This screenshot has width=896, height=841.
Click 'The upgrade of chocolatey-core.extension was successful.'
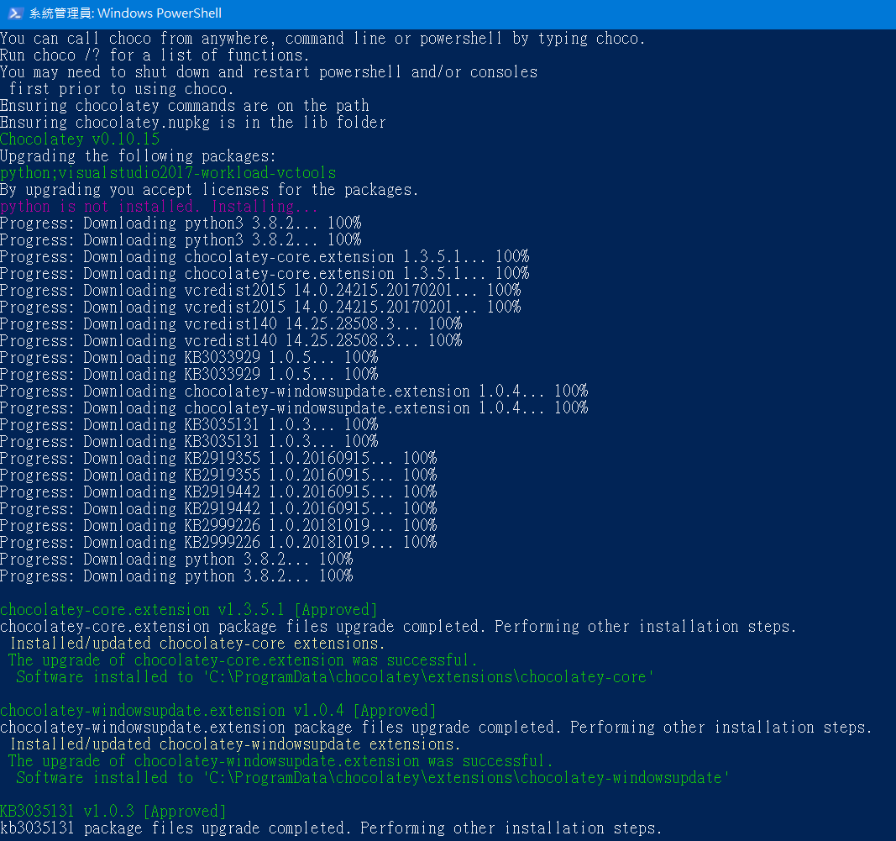(x=243, y=660)
